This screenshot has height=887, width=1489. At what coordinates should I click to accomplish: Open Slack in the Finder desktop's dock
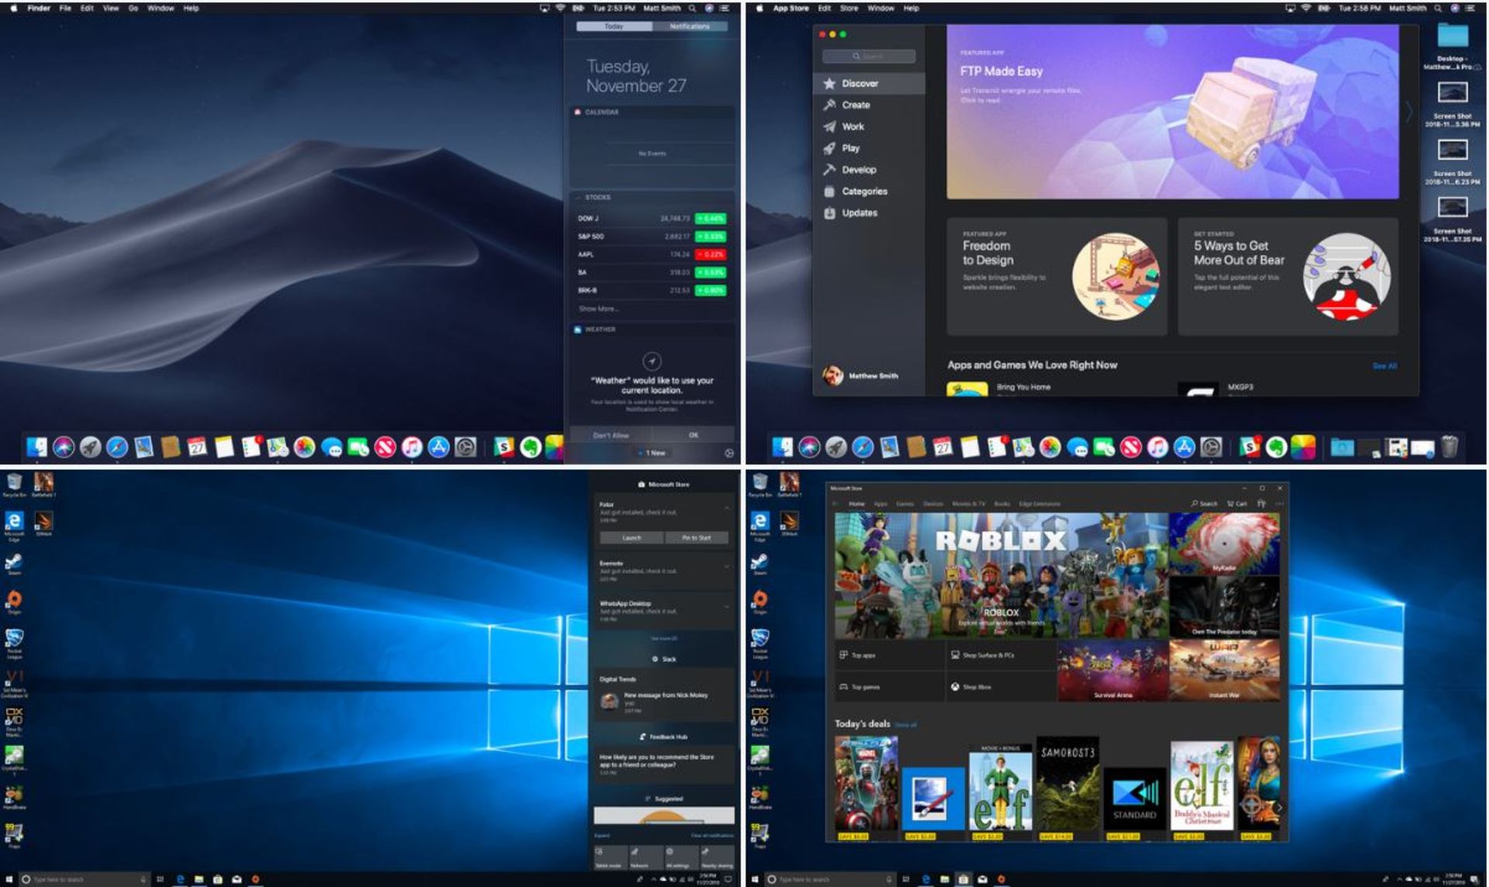coord(504,447)
